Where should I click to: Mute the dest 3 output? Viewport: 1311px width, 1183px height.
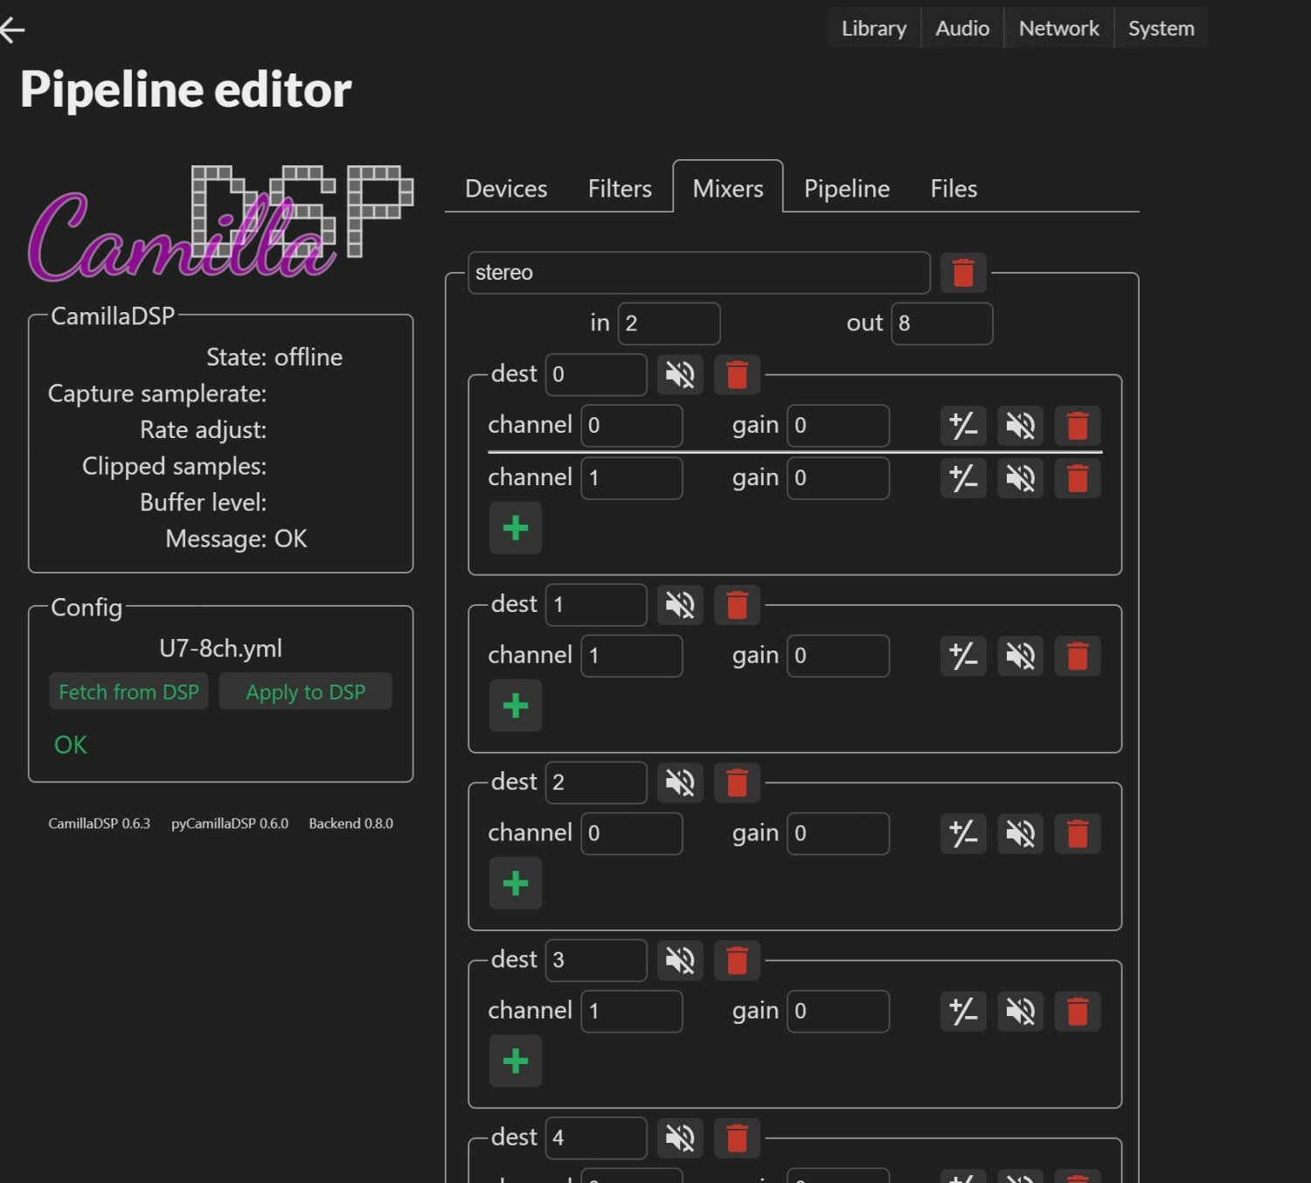tap(680, 961)
